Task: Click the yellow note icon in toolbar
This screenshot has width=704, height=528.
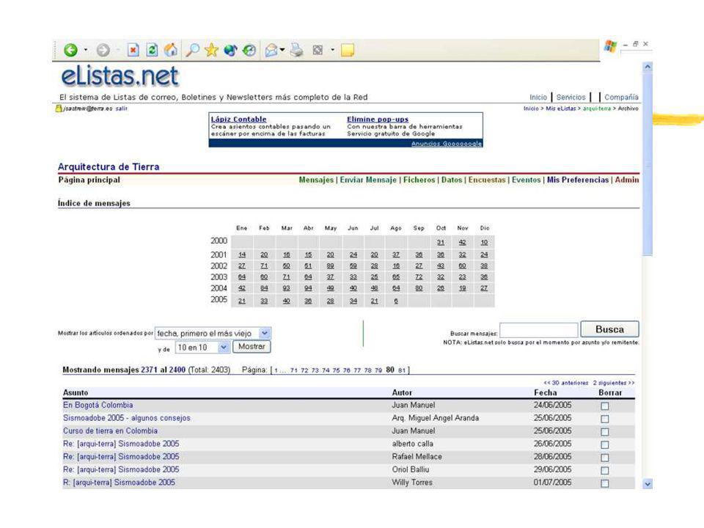Action: [x=348, y=50]
